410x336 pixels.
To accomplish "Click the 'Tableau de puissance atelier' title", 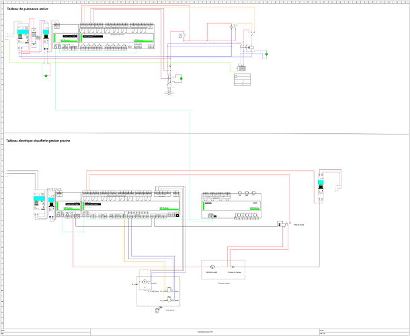I will [27, 8].
